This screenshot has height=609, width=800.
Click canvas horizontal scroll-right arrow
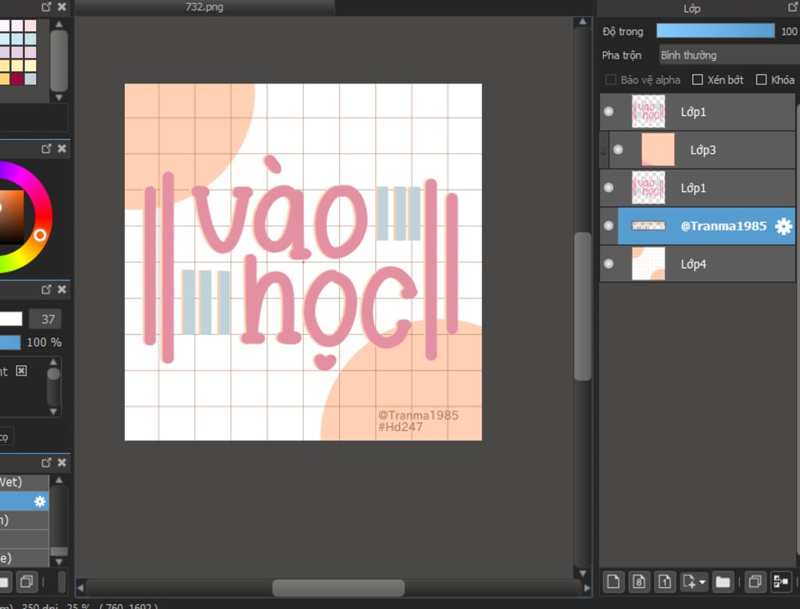(587, 588)
